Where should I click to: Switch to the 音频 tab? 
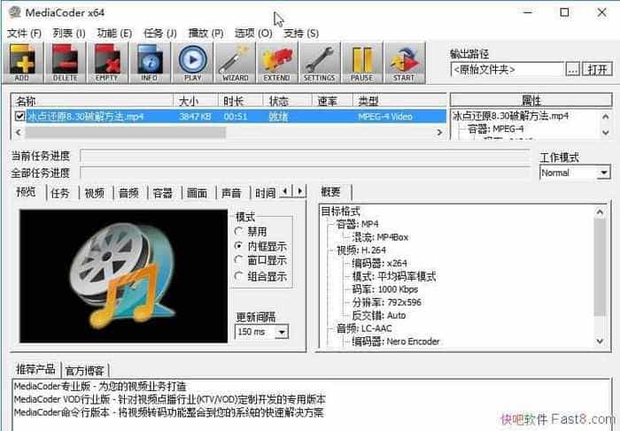128,193
